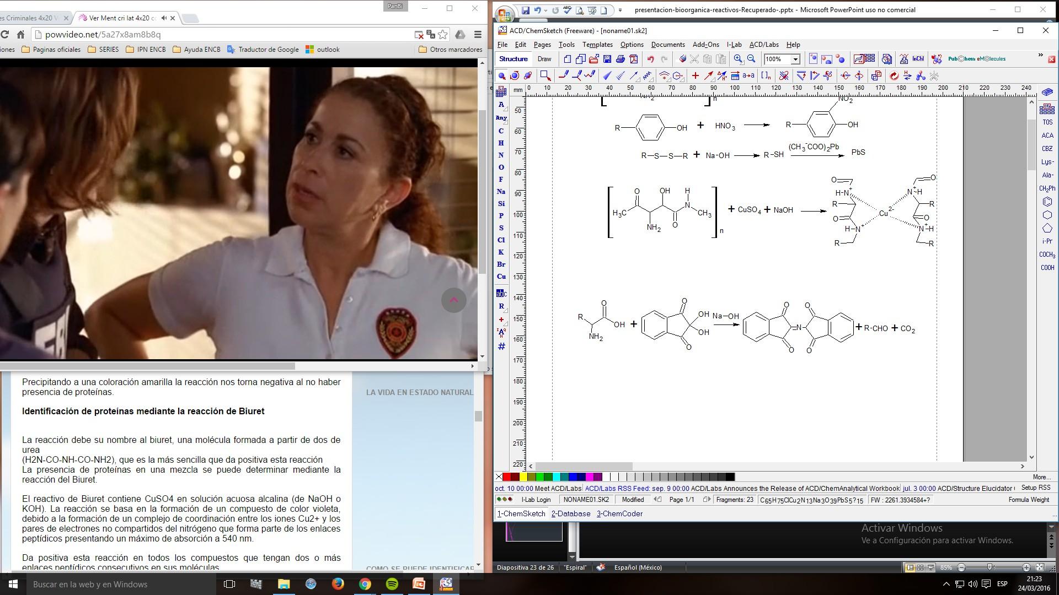This screenshot has height=595, width=1059.
Task: Pick the yellow color swatch
Action: point(522,477)
